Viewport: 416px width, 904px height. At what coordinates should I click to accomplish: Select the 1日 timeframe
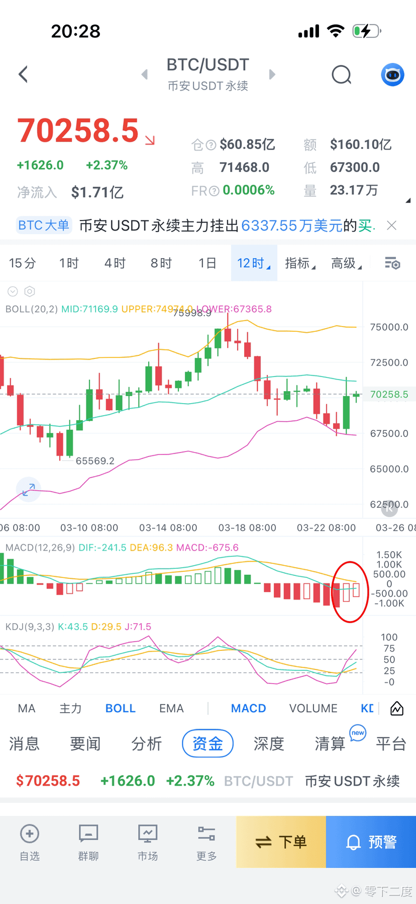coord(207,263)
